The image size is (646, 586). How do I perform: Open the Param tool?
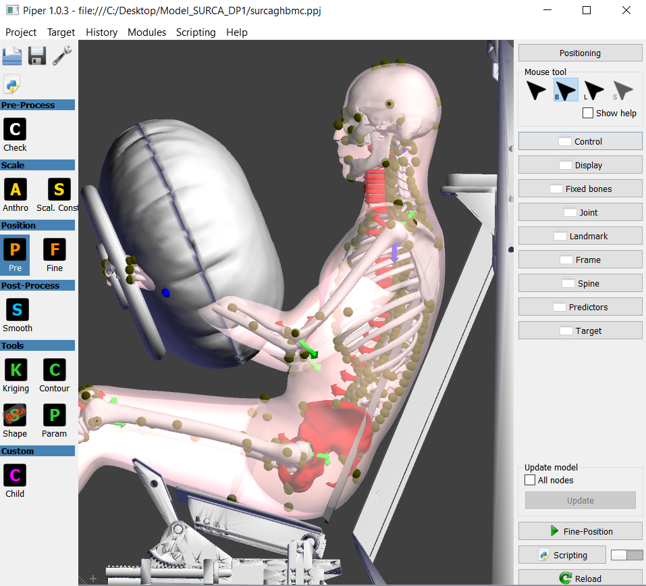click(x=55, y=420)
